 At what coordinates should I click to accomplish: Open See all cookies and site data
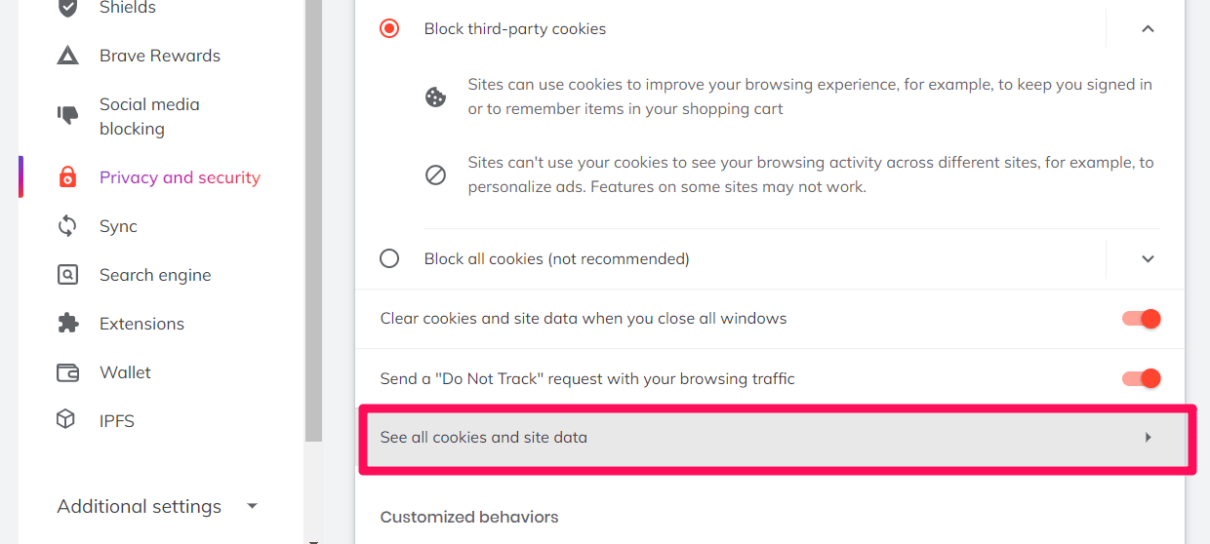click(x=772, y=438)
